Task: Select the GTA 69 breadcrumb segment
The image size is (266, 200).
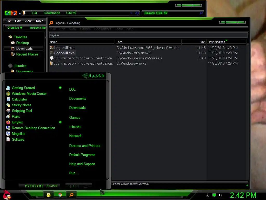Action: [x=71, y=13]
